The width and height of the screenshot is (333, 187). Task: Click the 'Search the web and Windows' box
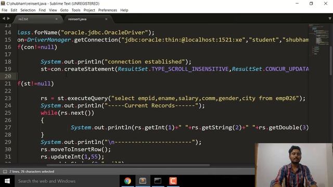pos(67,181)
